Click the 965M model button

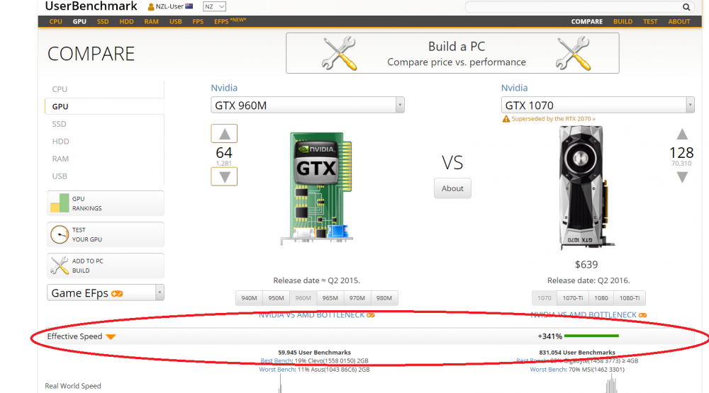(x=330, y=298)
